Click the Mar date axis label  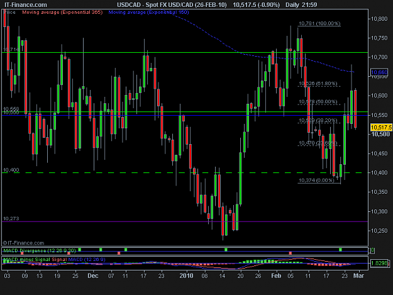pyautogui.click(x=358, y=276)
